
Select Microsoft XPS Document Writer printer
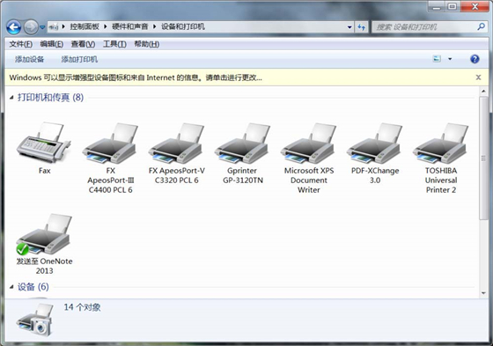(309, 158)
